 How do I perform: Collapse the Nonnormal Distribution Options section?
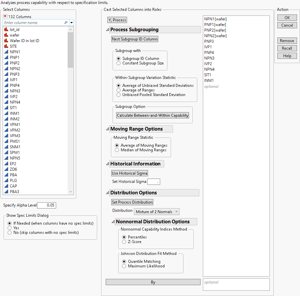click(x=113, y=222)
